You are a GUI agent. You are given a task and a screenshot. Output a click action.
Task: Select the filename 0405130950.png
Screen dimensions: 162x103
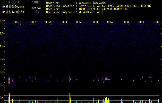tap(13, 7)
